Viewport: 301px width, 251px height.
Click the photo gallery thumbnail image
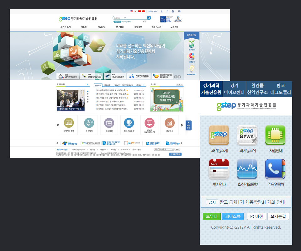[x=71, y=100]
